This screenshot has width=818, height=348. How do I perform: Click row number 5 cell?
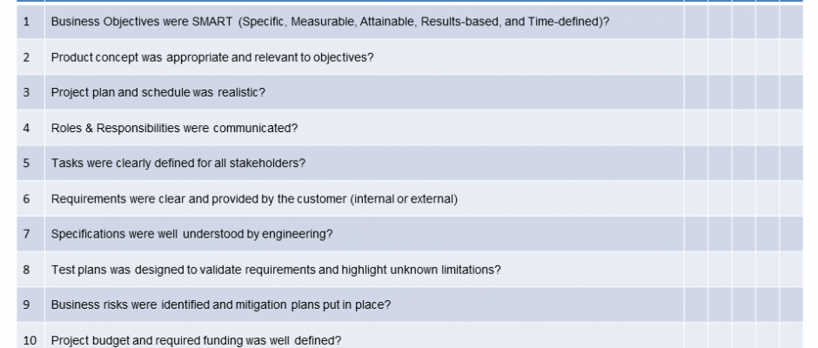[27, 163]
